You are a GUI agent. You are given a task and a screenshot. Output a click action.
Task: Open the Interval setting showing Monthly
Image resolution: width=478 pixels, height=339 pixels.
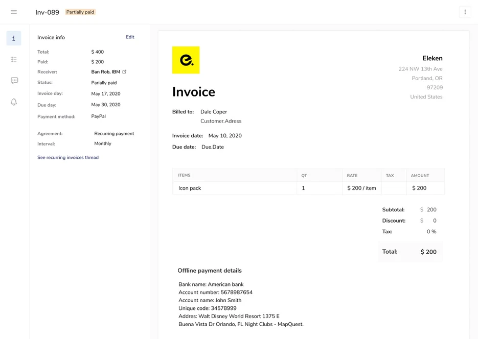click(x=102, y=143)
